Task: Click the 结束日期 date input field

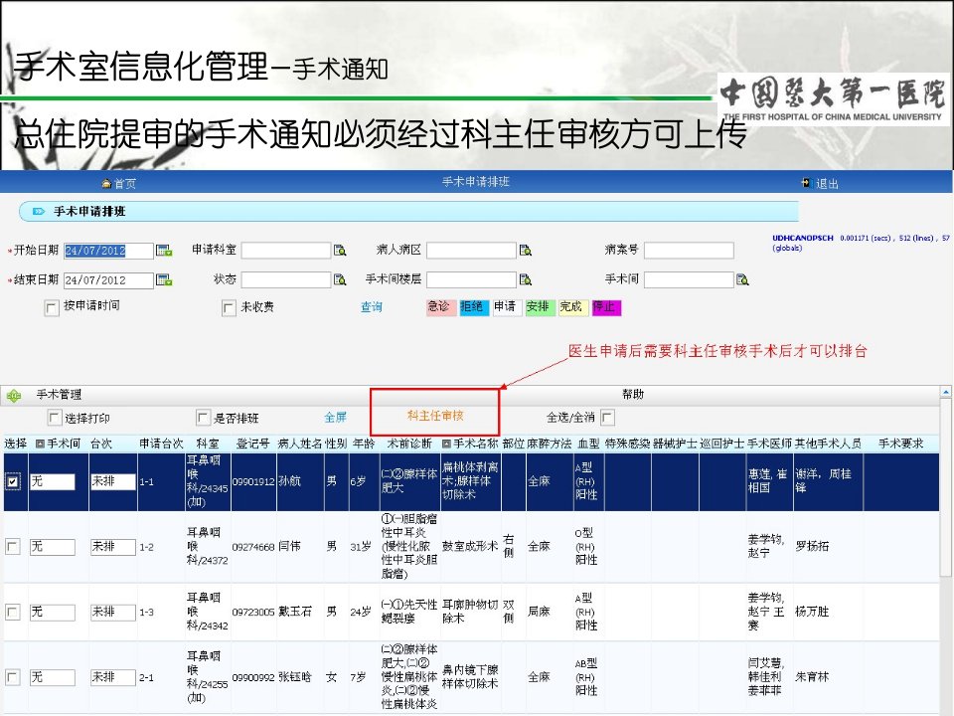Action: pyautogui.click(x=109, y=280)
